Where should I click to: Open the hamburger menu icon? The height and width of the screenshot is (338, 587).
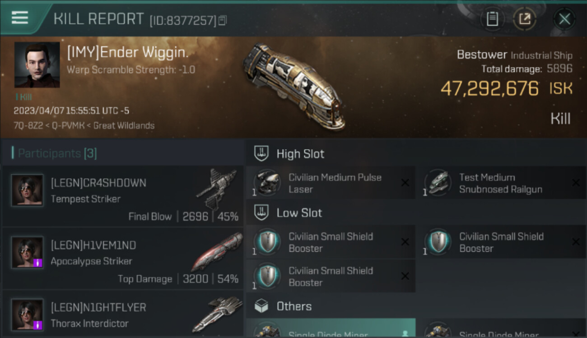(19, 18)
